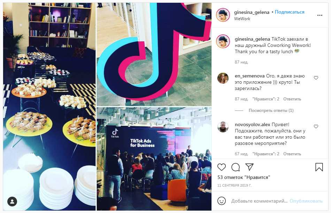This screenshot has height=213, width=331.
Task: Open novosyolov.alex's profile picture
Action: pyautogui.click(x=223, y=127)
